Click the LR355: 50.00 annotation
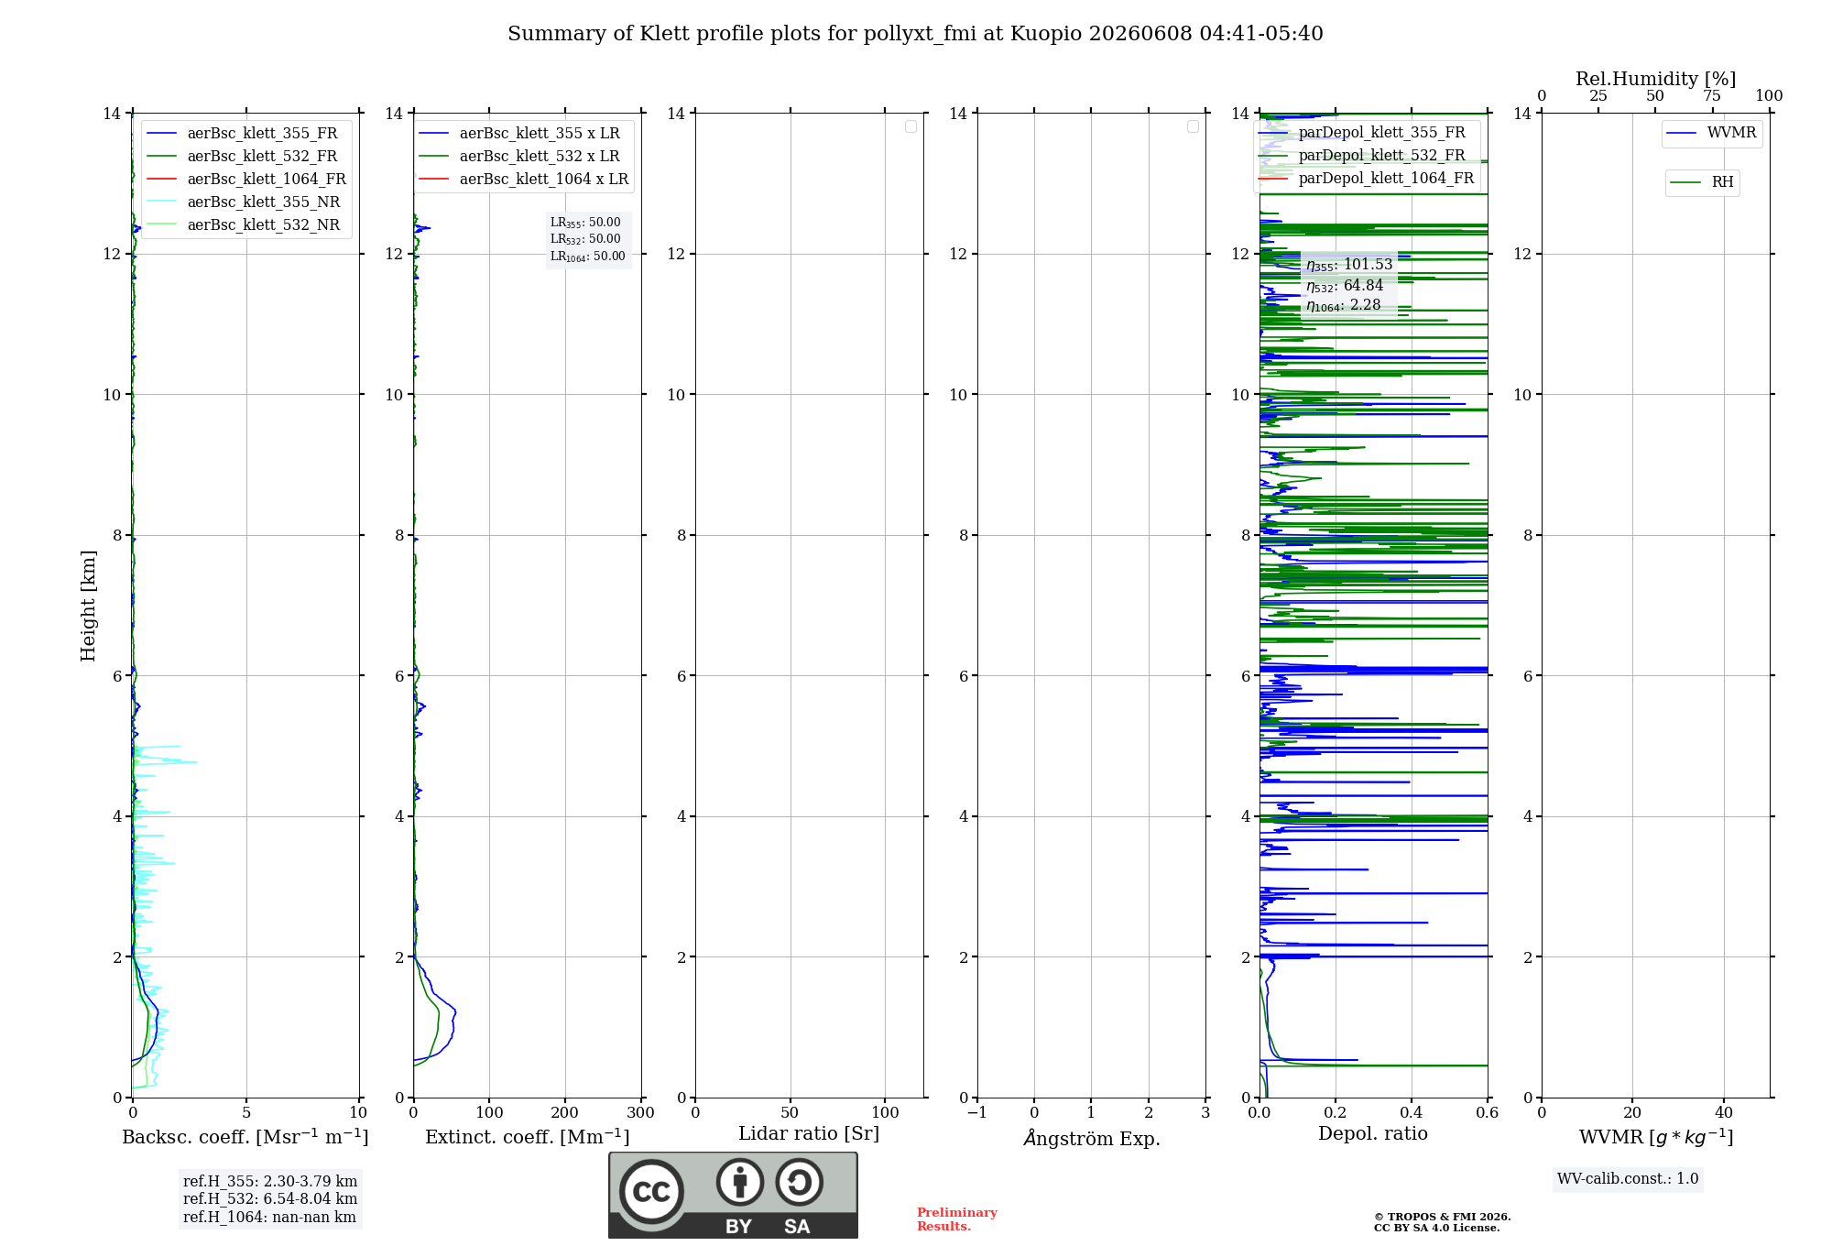 (585, 223)
